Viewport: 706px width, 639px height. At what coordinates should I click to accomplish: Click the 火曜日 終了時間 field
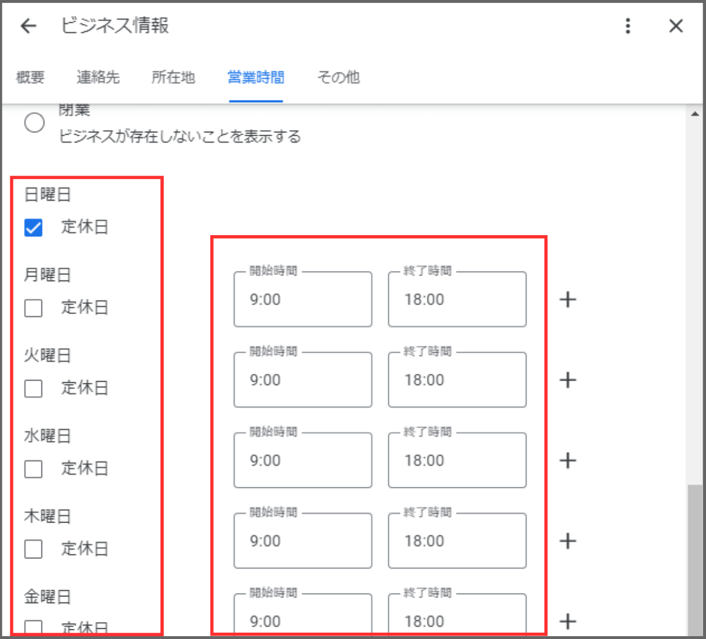point(457,380)
